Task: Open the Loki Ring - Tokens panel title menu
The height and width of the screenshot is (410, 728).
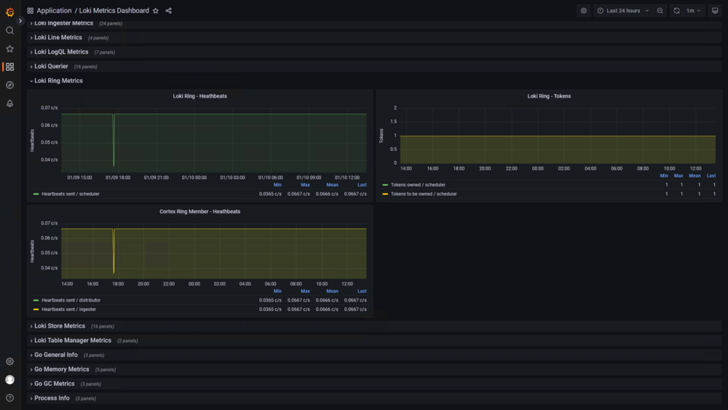Action: click(x=549, y=96)
